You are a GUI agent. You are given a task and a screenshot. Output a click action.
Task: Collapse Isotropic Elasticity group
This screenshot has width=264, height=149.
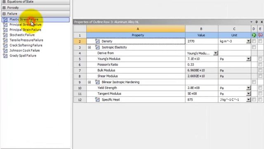tap(90, 48)
